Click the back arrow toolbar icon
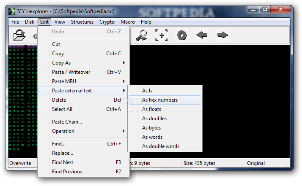The height and width of the screenshot is (186, 302). point(202,35)
